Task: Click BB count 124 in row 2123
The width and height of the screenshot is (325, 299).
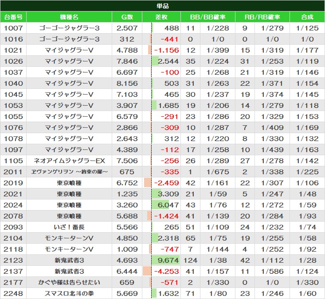Action: [190, 261]
